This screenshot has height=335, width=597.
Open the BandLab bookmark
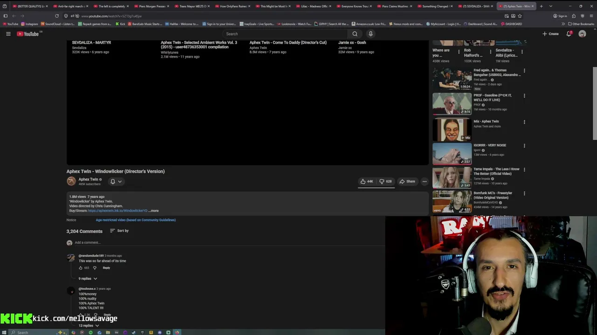pyautogui.click(x=144, y=24)
